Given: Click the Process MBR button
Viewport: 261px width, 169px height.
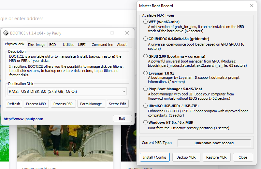Looking at the screenshot, I should click(36, 104).
